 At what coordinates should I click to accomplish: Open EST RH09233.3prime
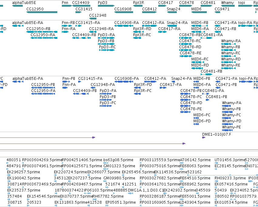230,178
